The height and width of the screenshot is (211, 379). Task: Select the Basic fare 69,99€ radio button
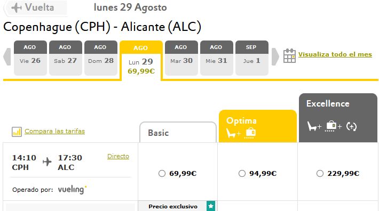point(162,173)
